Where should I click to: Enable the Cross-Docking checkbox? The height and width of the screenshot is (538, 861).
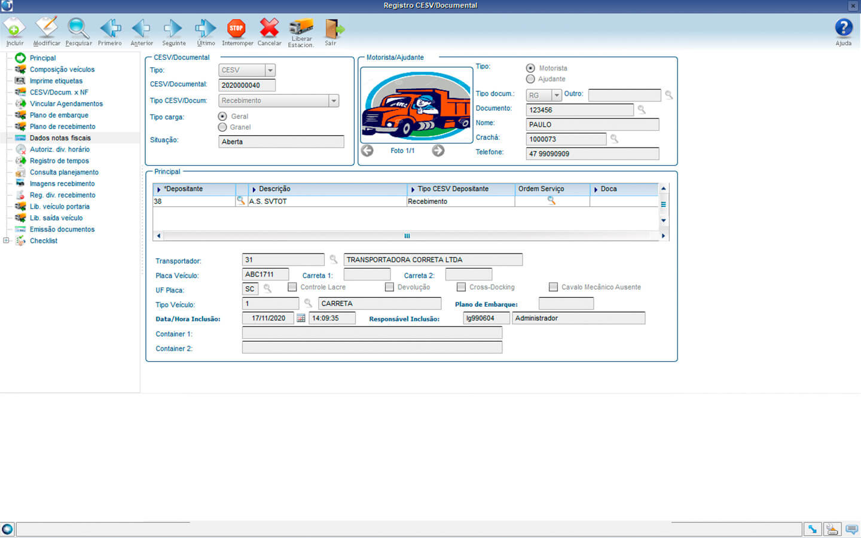[461, 287]
